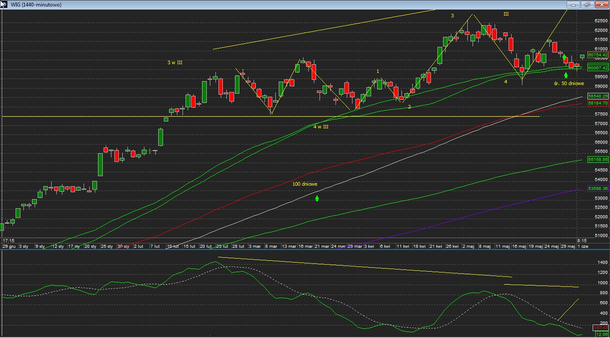
Task: Restore down the WIG chart window
Action: 587,5
